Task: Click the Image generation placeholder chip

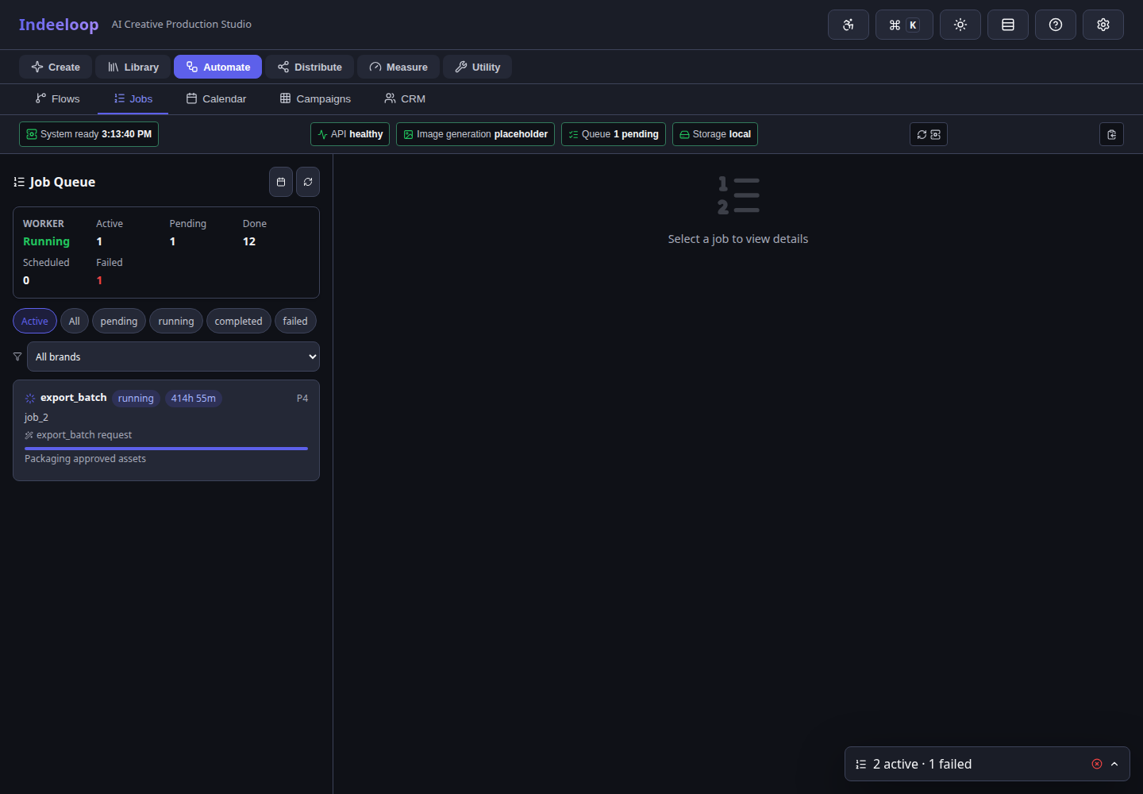Action: pyautogui.click(x=475, y=134)
